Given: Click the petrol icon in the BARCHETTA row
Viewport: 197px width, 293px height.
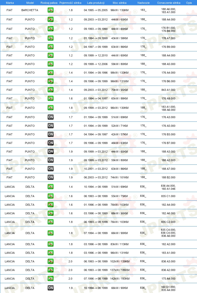Looking at the screenshot, I should click(50, 10).
